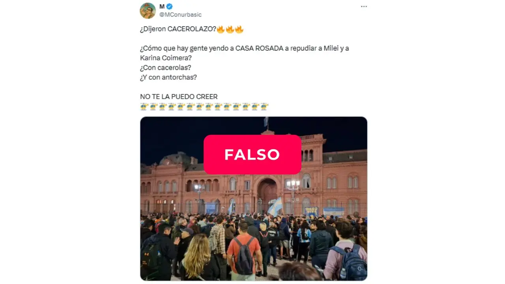Viewport: 505px width, 284px height.
Task: Click the ¿Y con antorchas? line
Action: click(x=168, y=77)
